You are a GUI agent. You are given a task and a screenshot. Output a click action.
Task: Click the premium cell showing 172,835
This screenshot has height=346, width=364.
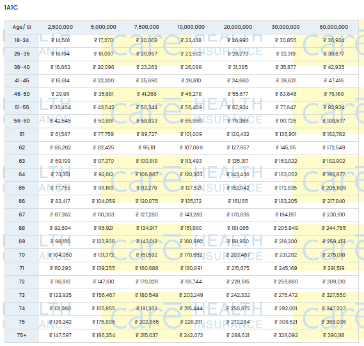(x=285, y=188)
